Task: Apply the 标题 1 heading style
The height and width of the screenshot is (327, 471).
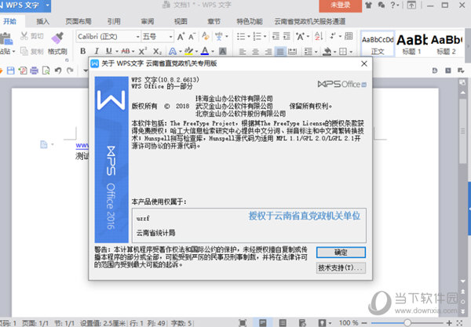Action: pyautogui.click(x=412, y=44)
